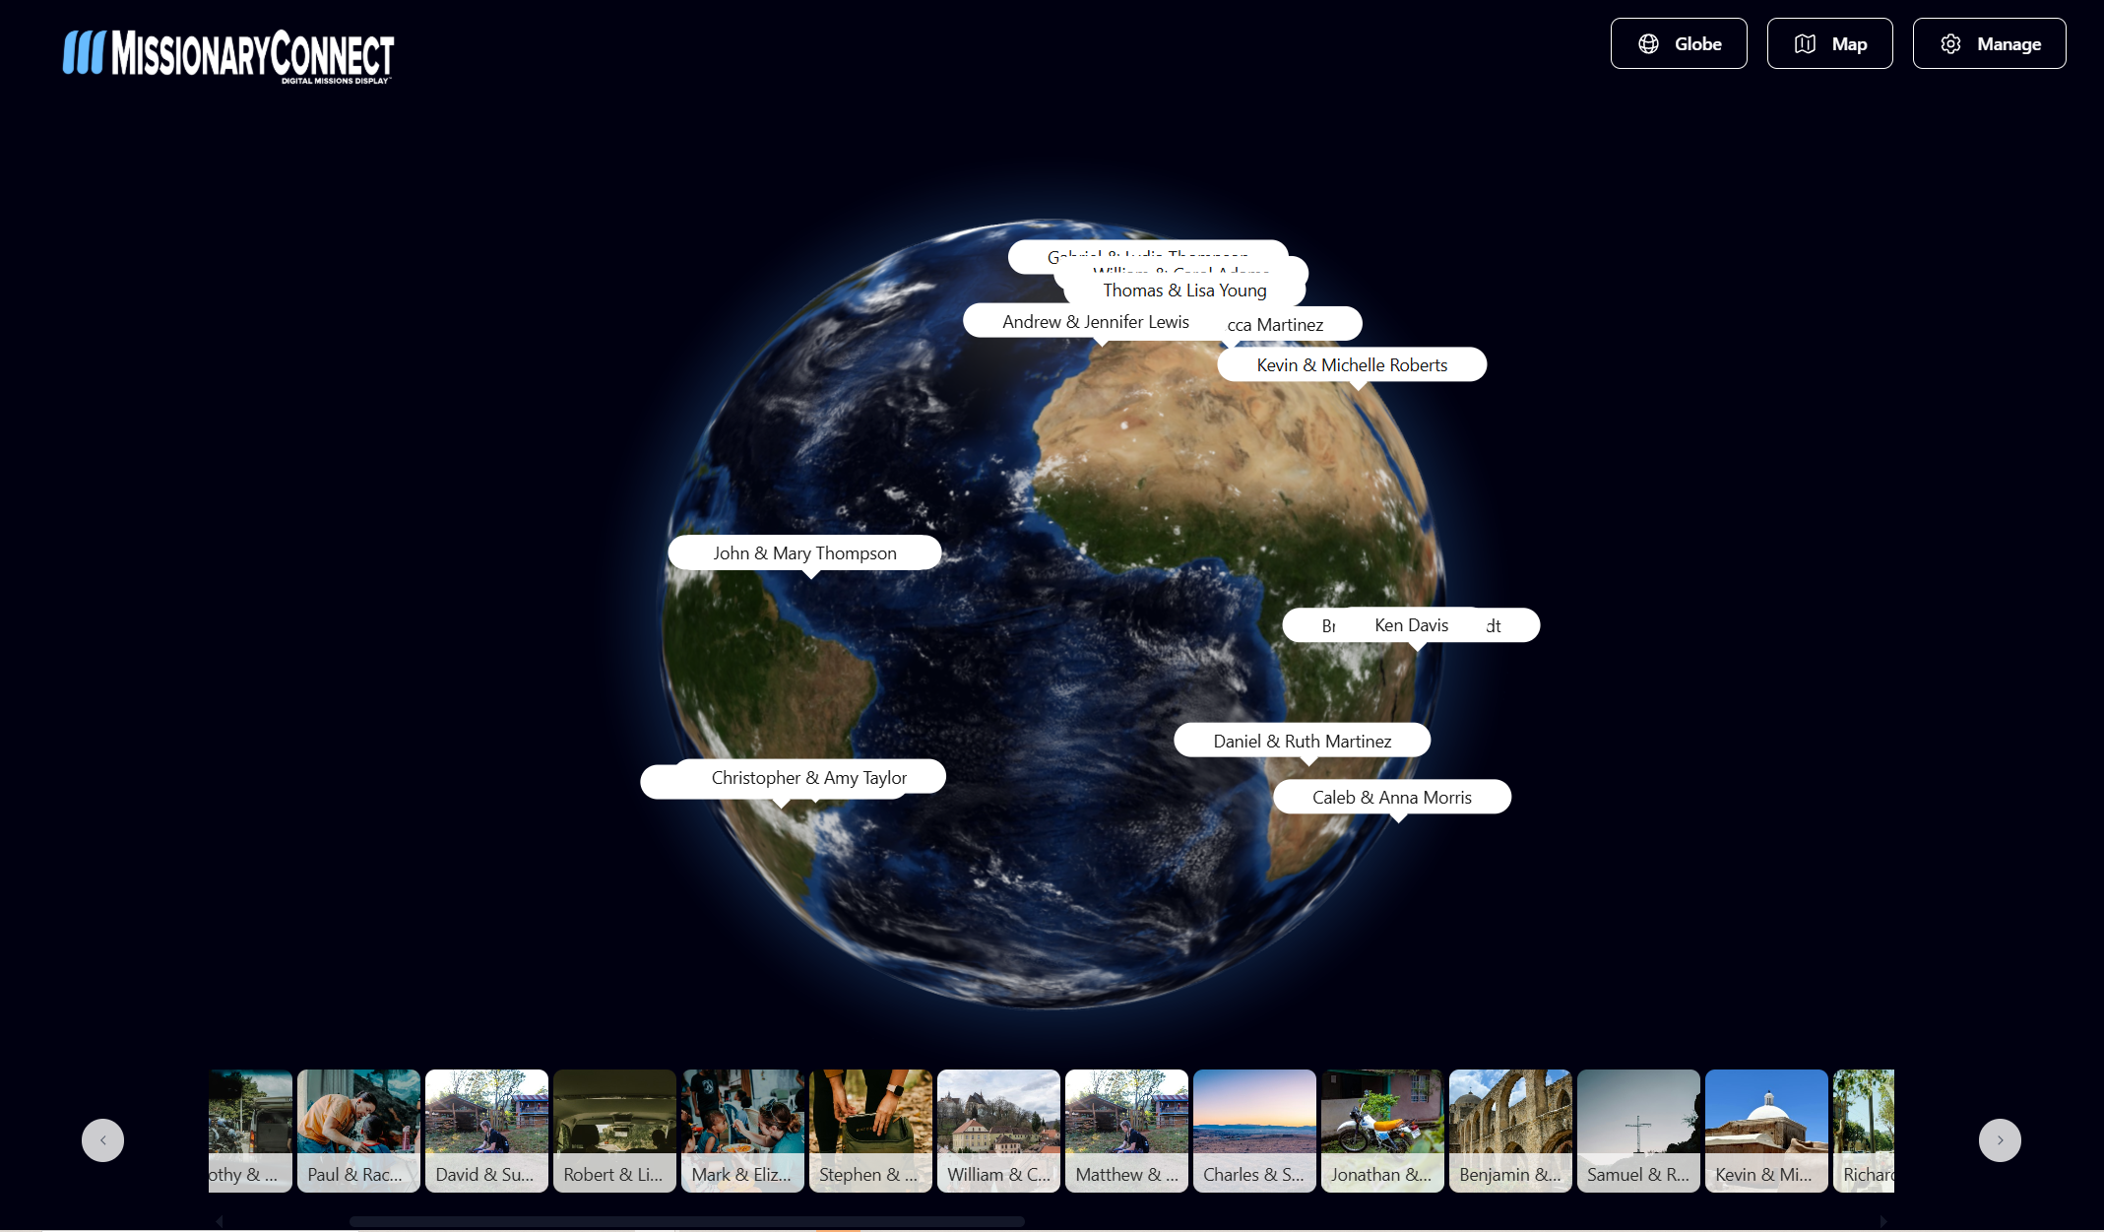Select the Kevin & Michelle Roberts label
2104x1232 pixels.
click(x=1352, y=364)
